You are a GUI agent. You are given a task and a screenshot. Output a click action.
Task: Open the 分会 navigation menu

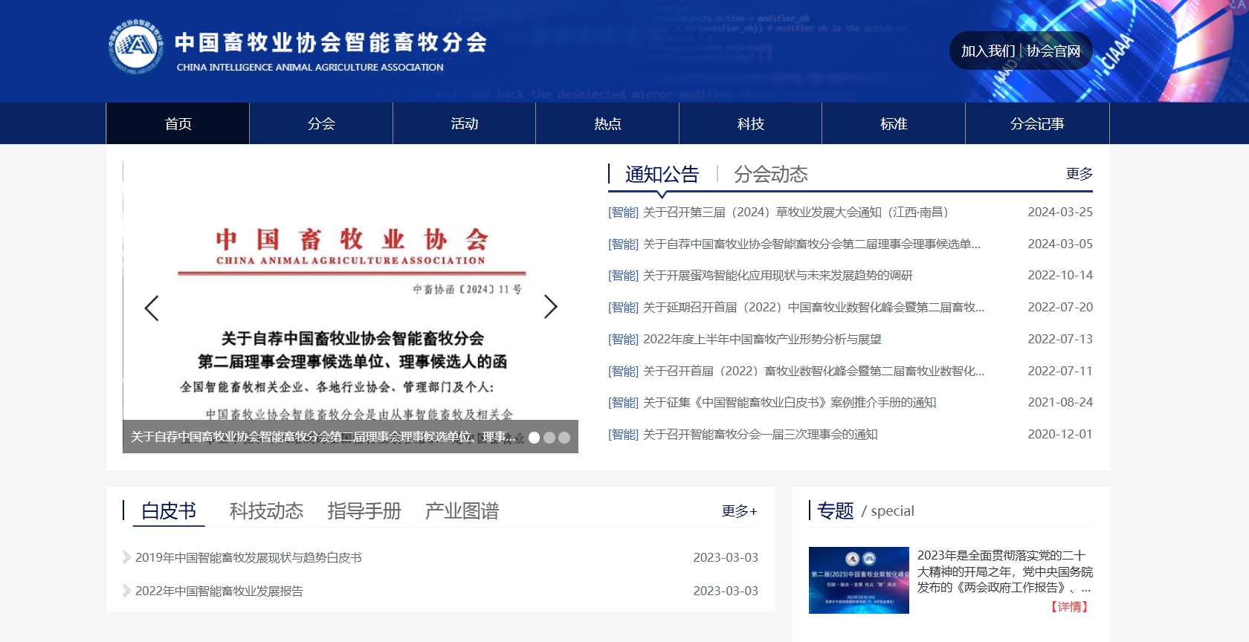[x=321, y=123]
